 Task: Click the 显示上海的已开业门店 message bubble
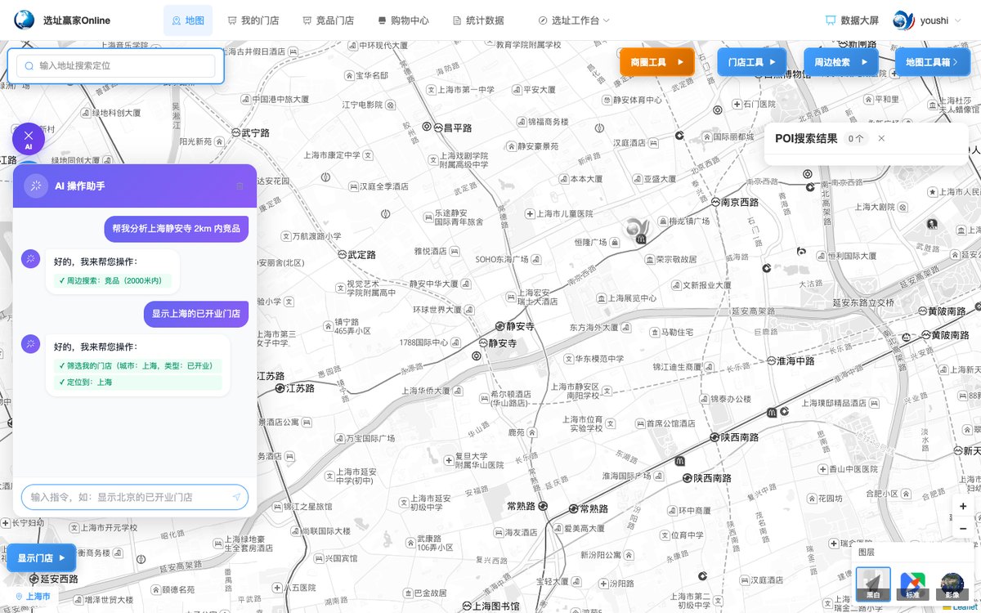pos(196,314)
